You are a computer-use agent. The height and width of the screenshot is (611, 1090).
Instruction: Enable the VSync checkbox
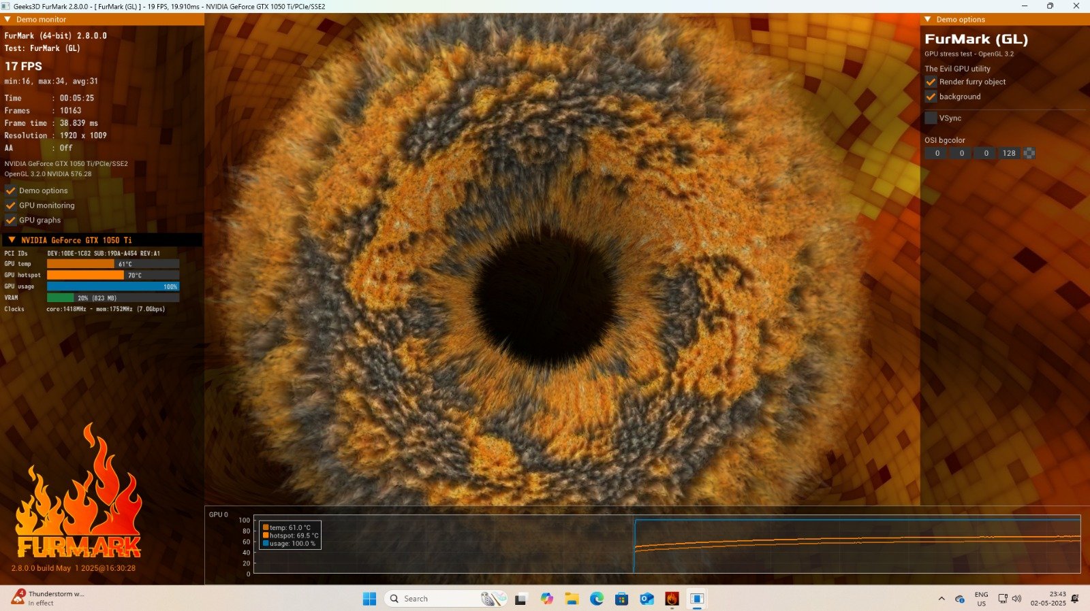pyautogui.click(x=931, y=118)
